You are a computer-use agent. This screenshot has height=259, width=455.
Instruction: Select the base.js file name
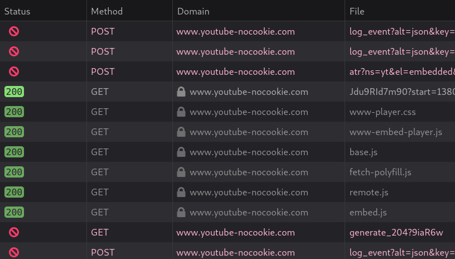tap(364, 152)
